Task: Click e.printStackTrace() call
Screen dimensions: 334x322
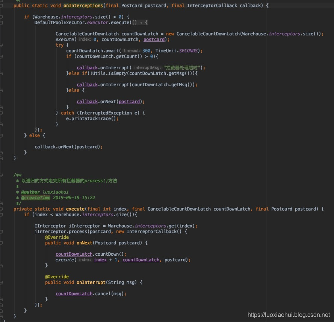Action: [x=92, y=119]
